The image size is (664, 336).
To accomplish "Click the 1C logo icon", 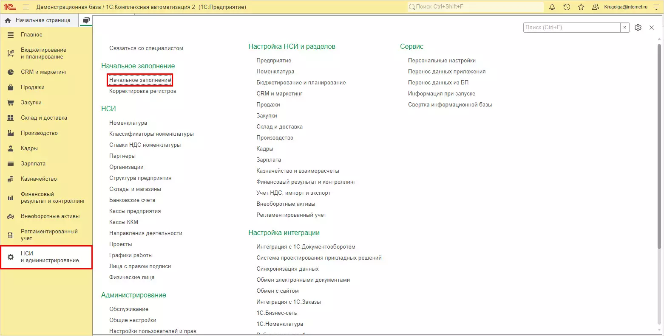I will point(10,7).
